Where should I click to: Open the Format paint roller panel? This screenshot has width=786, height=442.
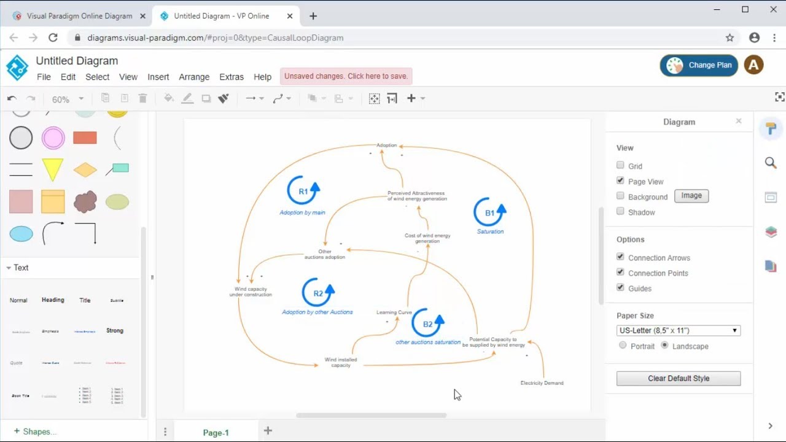pos(771,128)
